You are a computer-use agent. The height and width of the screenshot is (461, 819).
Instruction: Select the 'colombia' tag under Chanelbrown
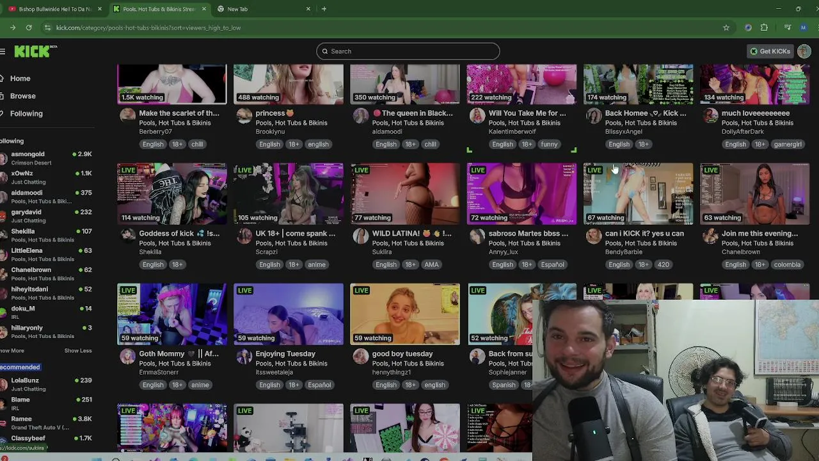click(x=787, y=264)
